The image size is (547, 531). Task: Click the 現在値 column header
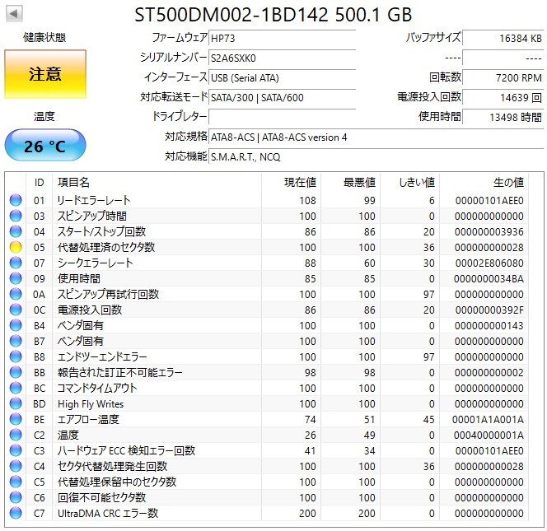click(291, 182)
